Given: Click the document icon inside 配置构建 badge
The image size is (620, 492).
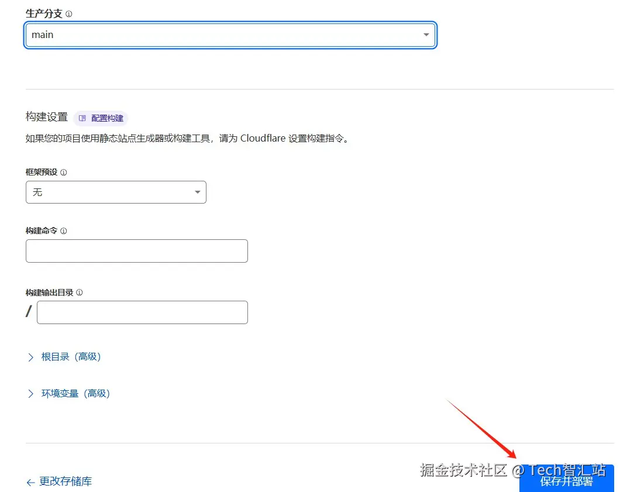Looking at the screenshot, I should pos(82,118).
